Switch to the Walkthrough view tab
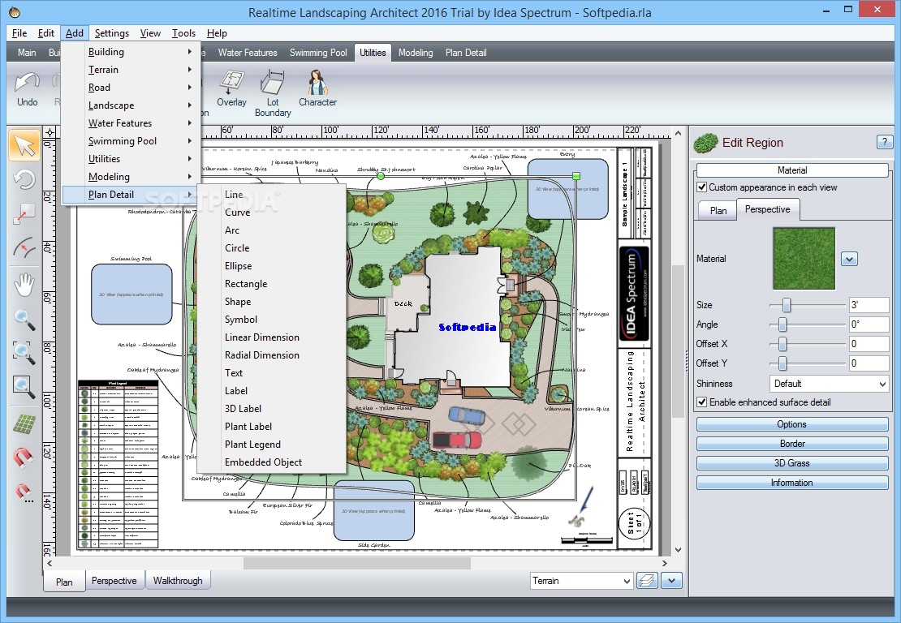 [x=178, y=581]
